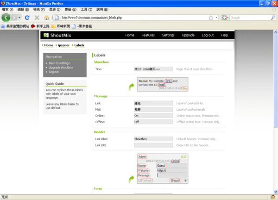Image resolution: width=278 pixels, height=200 pixels.
Task: Click the Offline status text field
Action: click(x=153, y=122)
